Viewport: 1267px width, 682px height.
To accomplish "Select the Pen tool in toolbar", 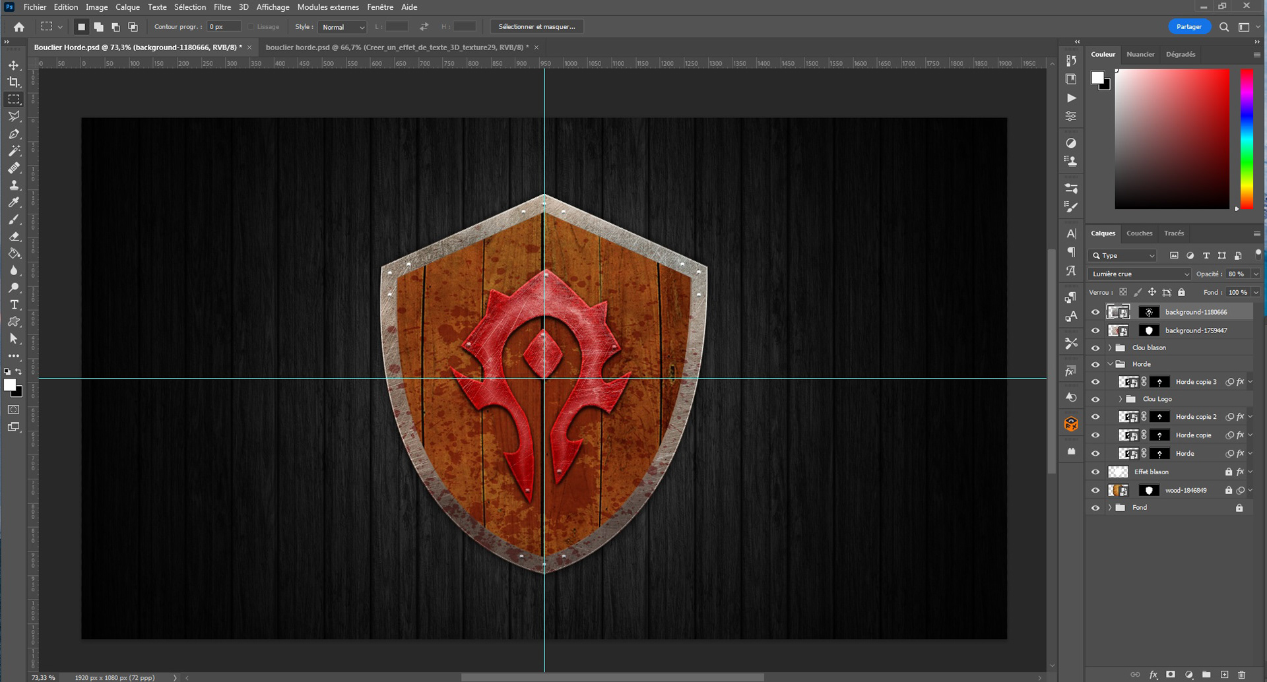I will [14, 134].
